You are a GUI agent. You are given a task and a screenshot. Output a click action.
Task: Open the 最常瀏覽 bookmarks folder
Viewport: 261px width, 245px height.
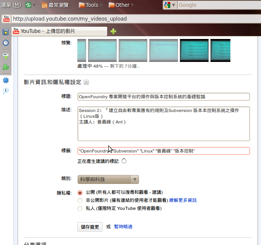(x=55, y=5)
